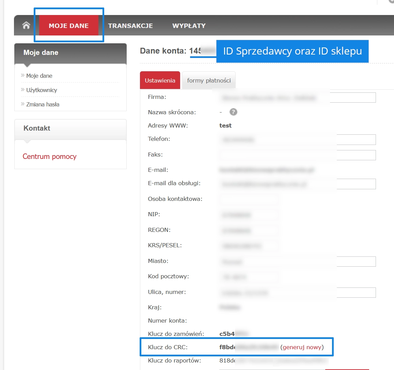Open Użytkownicy in the sidebar
The image size is (394, 370).
[42, 90]
